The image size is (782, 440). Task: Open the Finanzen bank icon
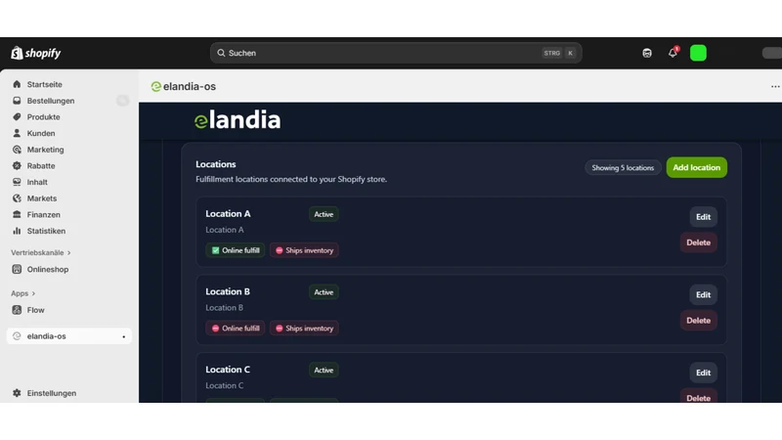click(x=17, y=214)
